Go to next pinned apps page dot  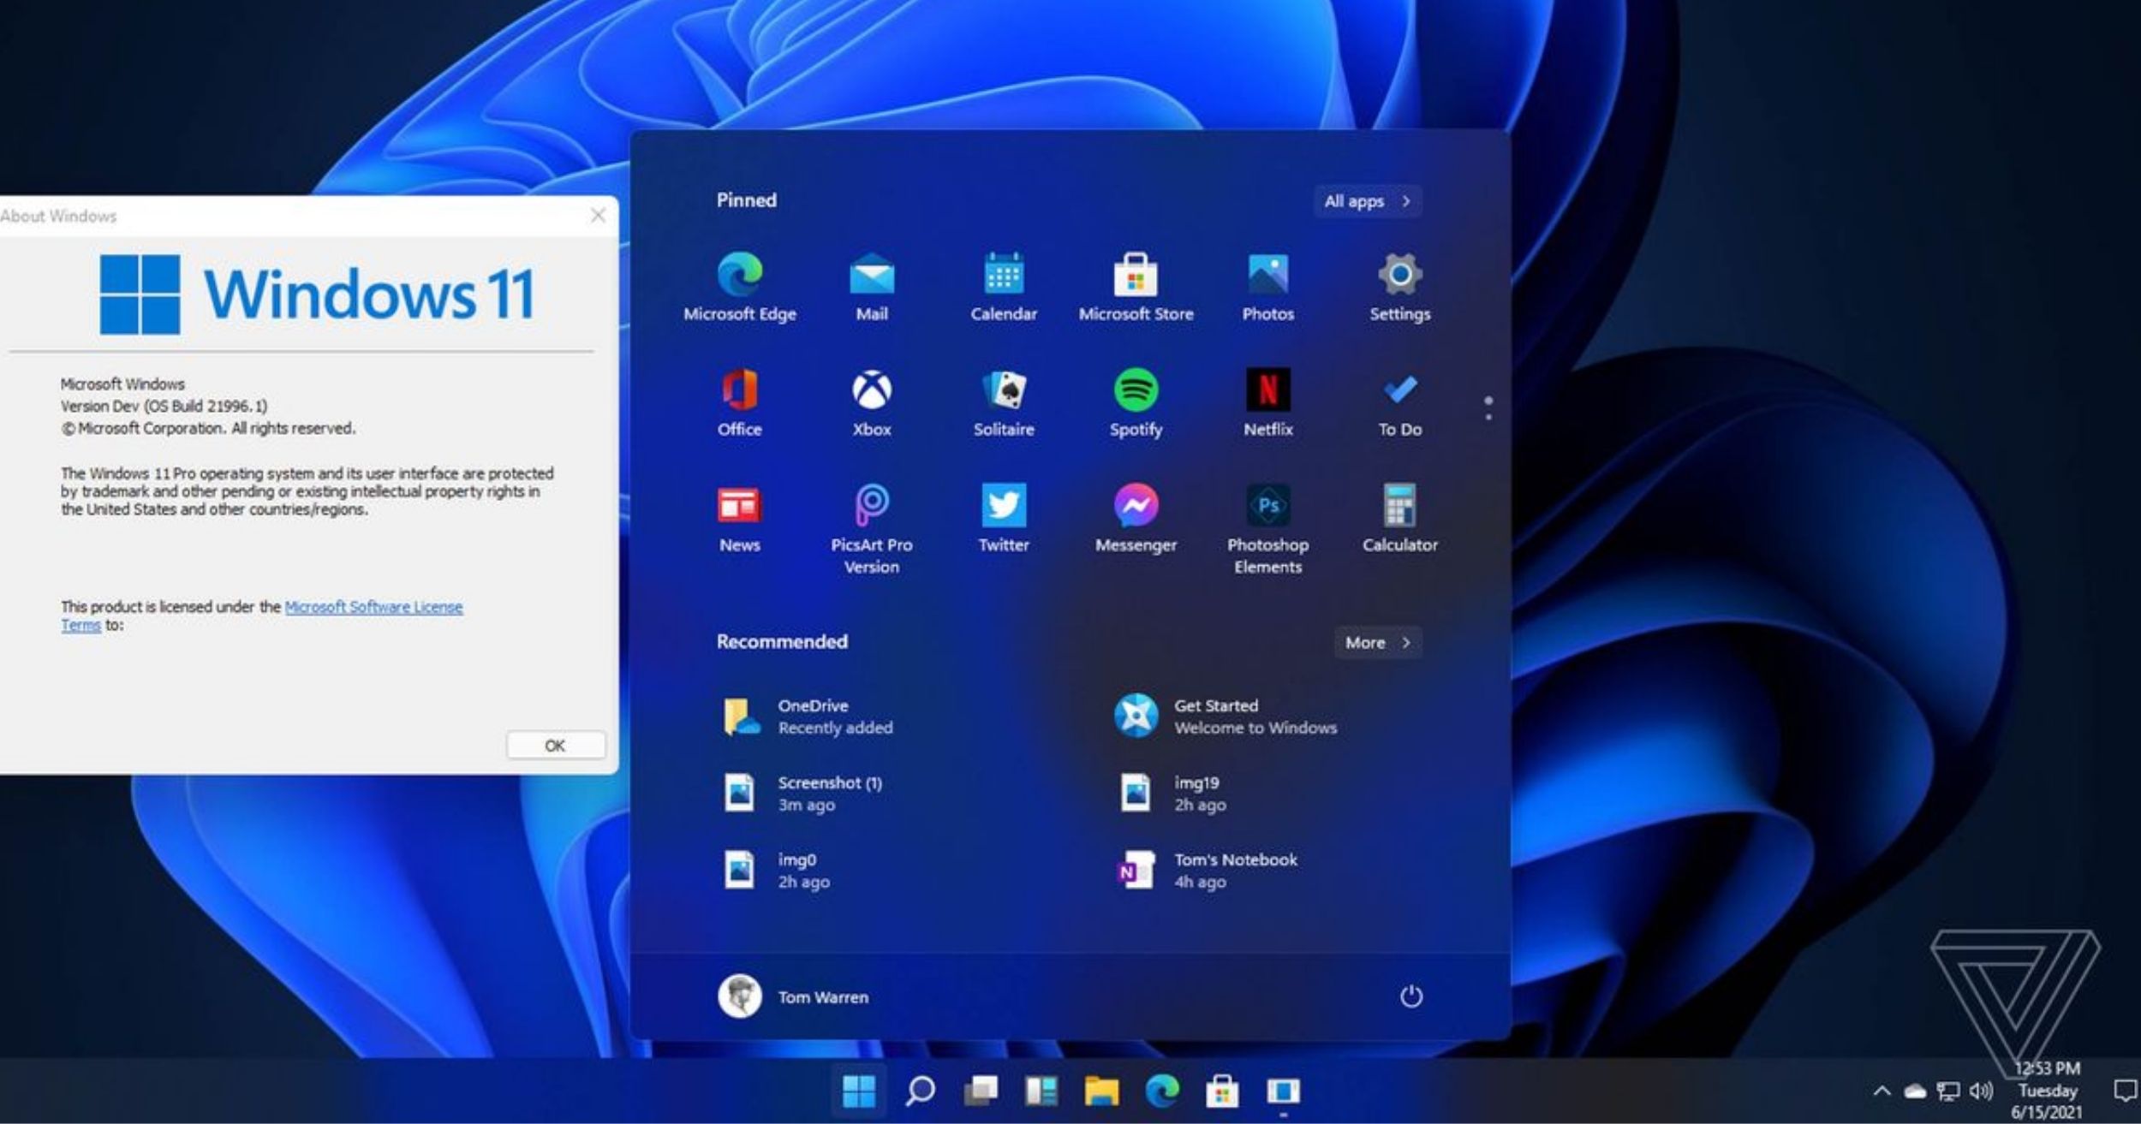pos(1488,417)
